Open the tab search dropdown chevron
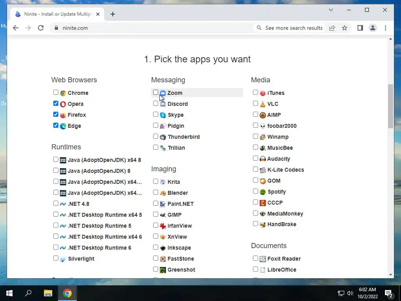 [x=331, y=10]
